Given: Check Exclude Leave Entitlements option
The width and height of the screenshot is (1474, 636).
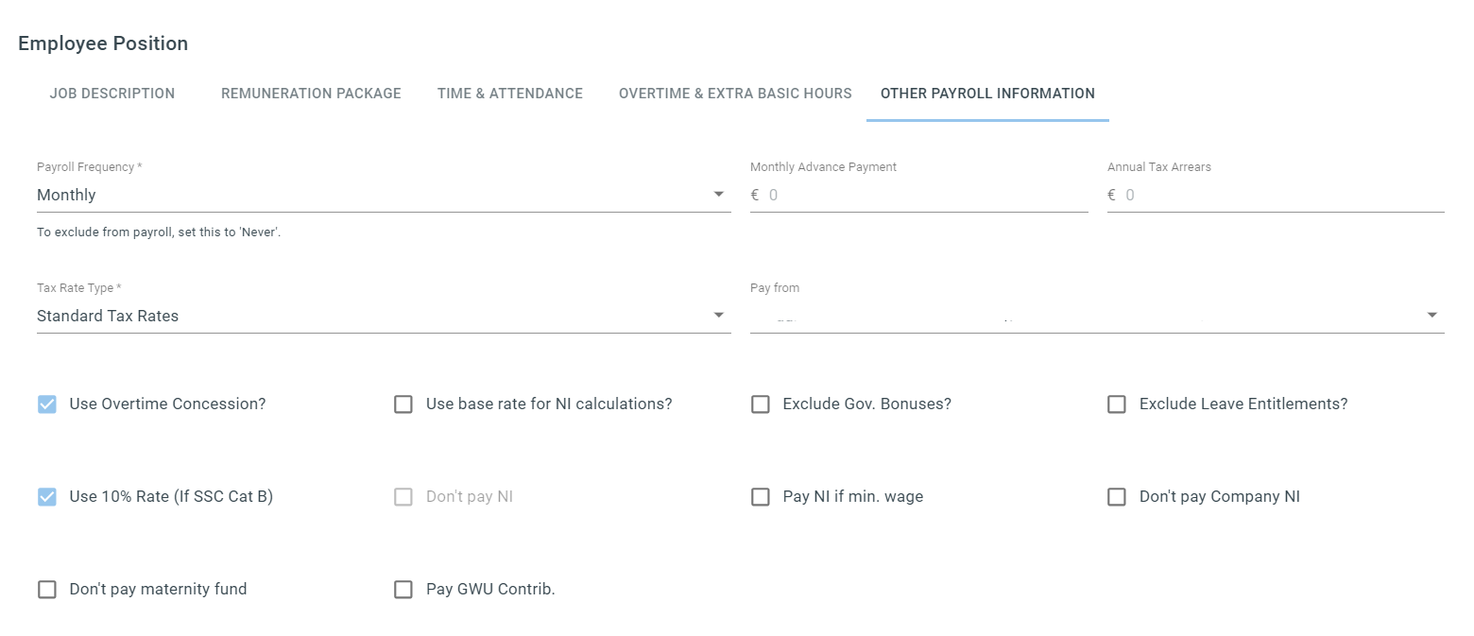Looking at the screenshot, I should click(1117, 404).
